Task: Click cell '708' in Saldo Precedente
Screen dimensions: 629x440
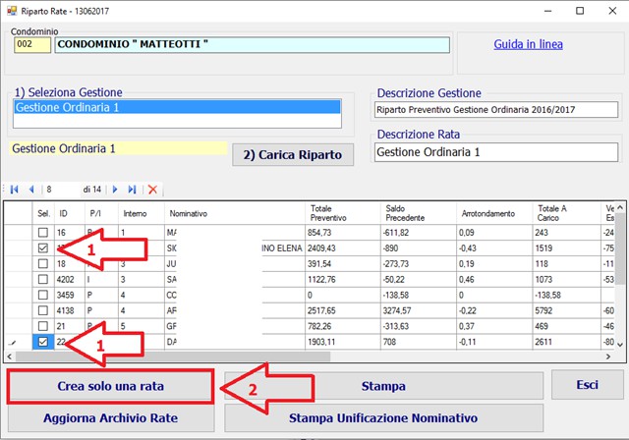Action: click(x=419, y=342)
